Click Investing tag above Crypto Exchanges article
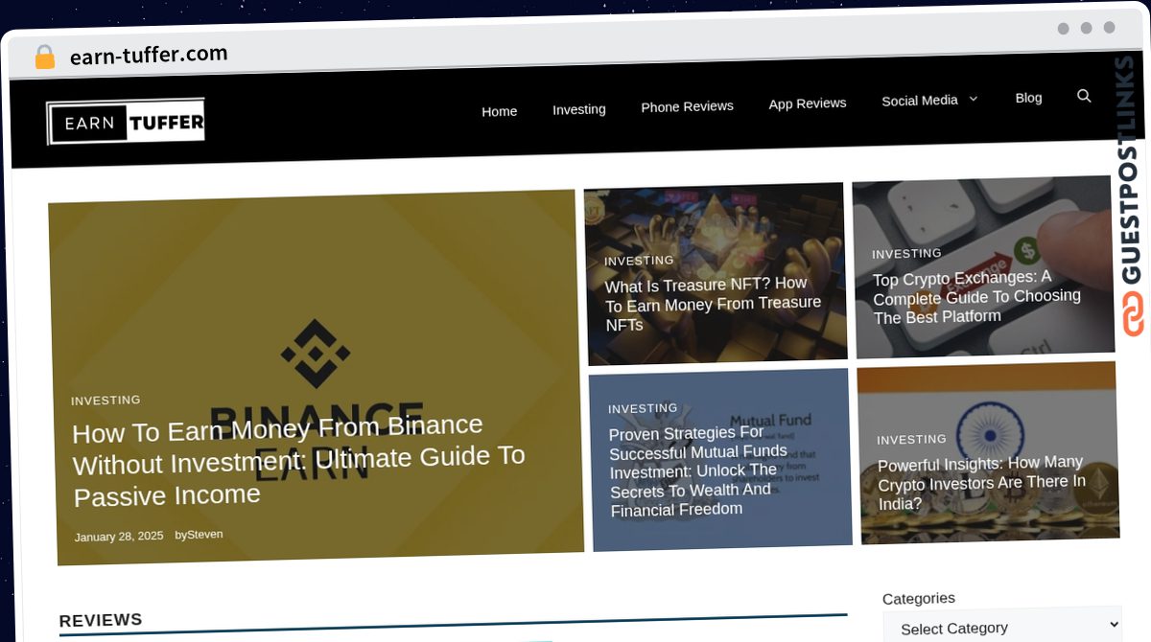1151x642 pixels. click(x=906, y=254)
